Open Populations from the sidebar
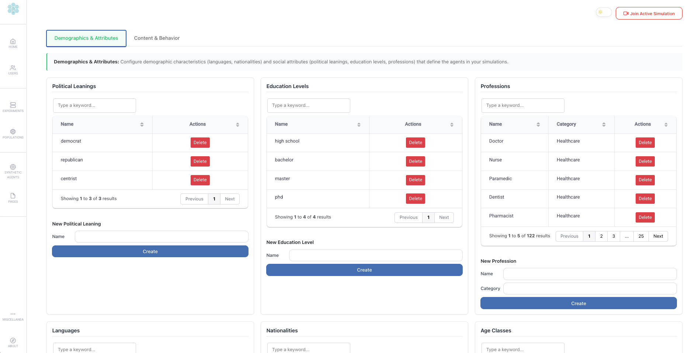Screen dimensions: 695x353 pos(13,133)
